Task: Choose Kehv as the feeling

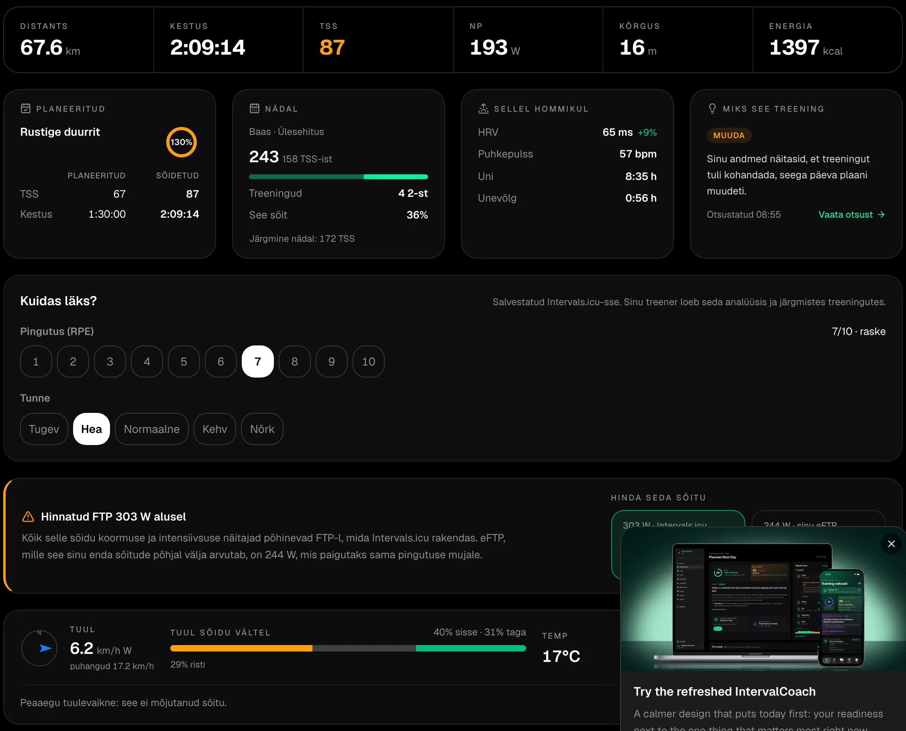Action: [215, 429]
